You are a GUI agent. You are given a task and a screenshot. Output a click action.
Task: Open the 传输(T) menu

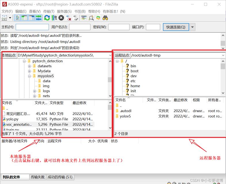tap(49, 11)
